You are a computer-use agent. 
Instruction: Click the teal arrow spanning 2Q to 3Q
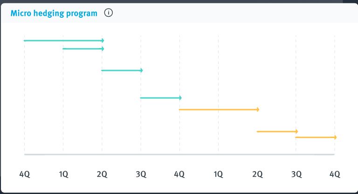122,70
